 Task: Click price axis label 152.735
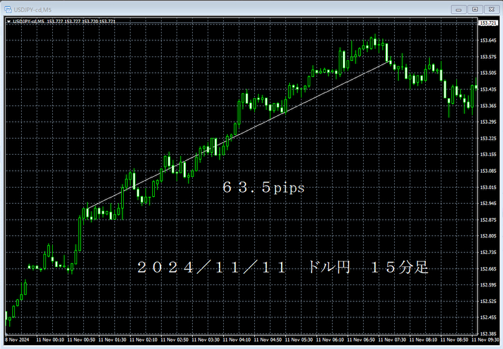pos(488,252)
